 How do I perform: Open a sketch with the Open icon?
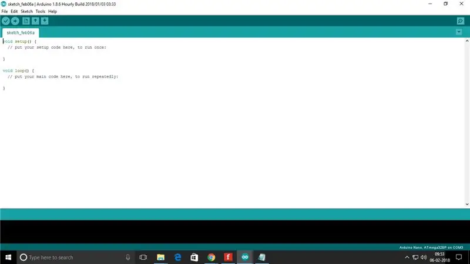pyautogui.click(x=35, y=21)
